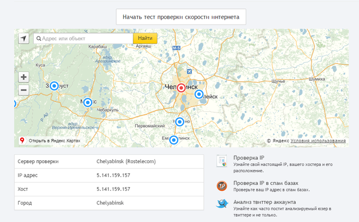
Task: Click the Город value Chelyabinsk
Action: point(110,203)
